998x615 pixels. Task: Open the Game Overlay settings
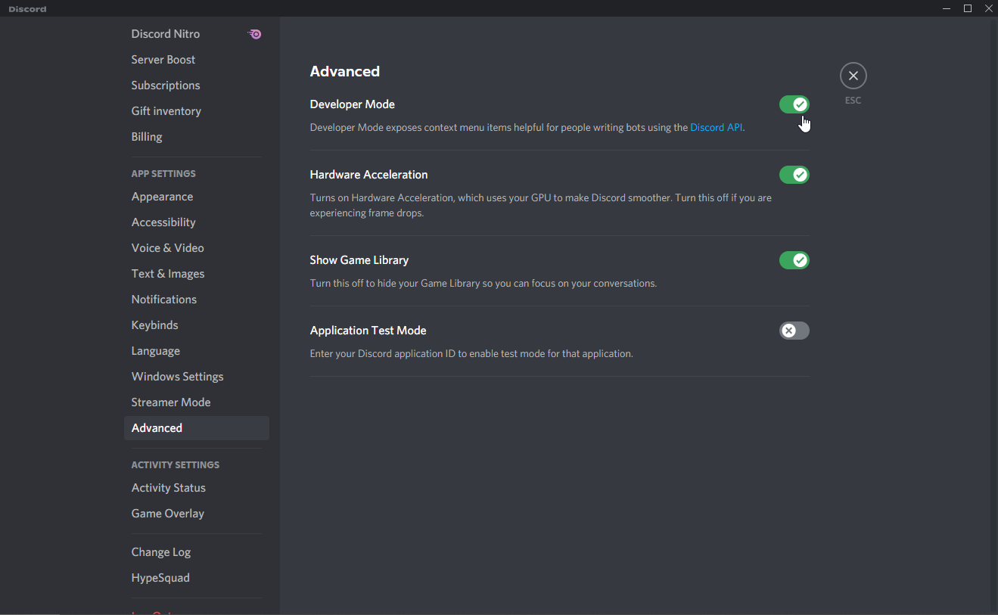click(x=167, y=514)
